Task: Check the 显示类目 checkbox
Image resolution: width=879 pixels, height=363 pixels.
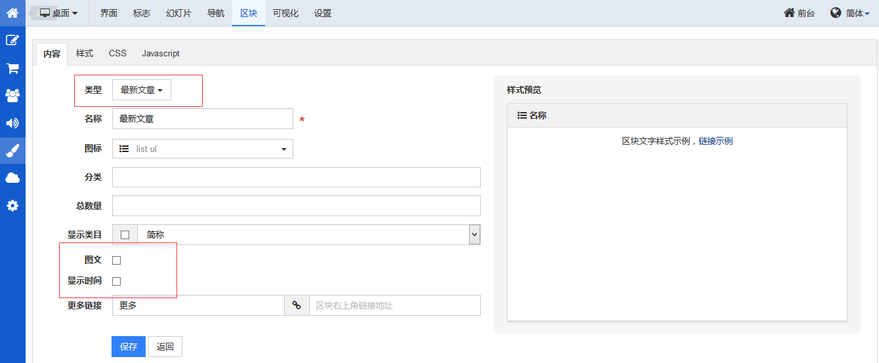Action: [x=125, y=235]
